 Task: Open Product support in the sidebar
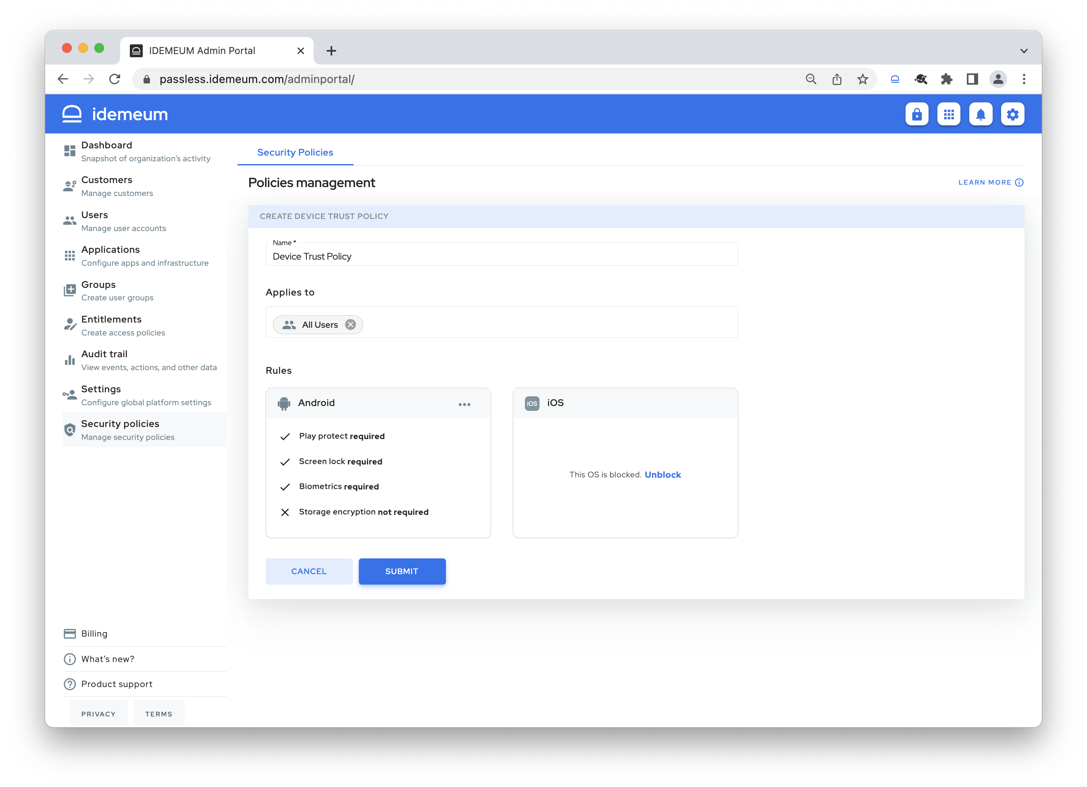pos(144,684)
